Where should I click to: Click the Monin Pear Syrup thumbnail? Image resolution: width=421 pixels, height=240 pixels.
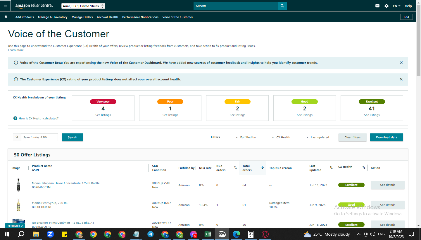point(18,205)
